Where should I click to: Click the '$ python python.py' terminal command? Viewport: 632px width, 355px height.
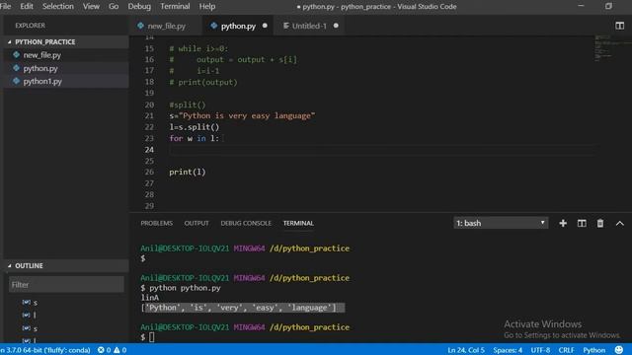click(181, 288)
